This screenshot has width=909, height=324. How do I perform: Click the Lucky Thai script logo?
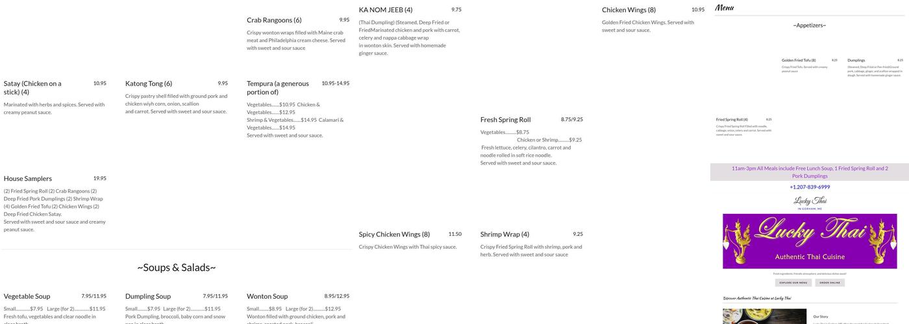click(x=810, y=203)
